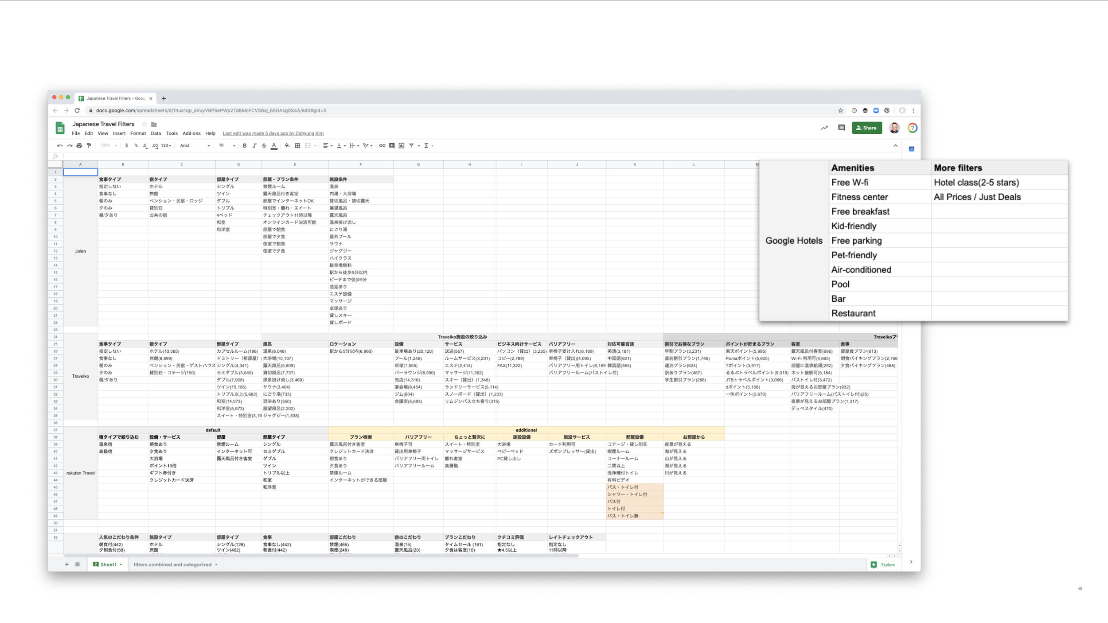Open the comment history icon
The height and width of the screenshot is (623, 1108).
[x=841, y=128]
